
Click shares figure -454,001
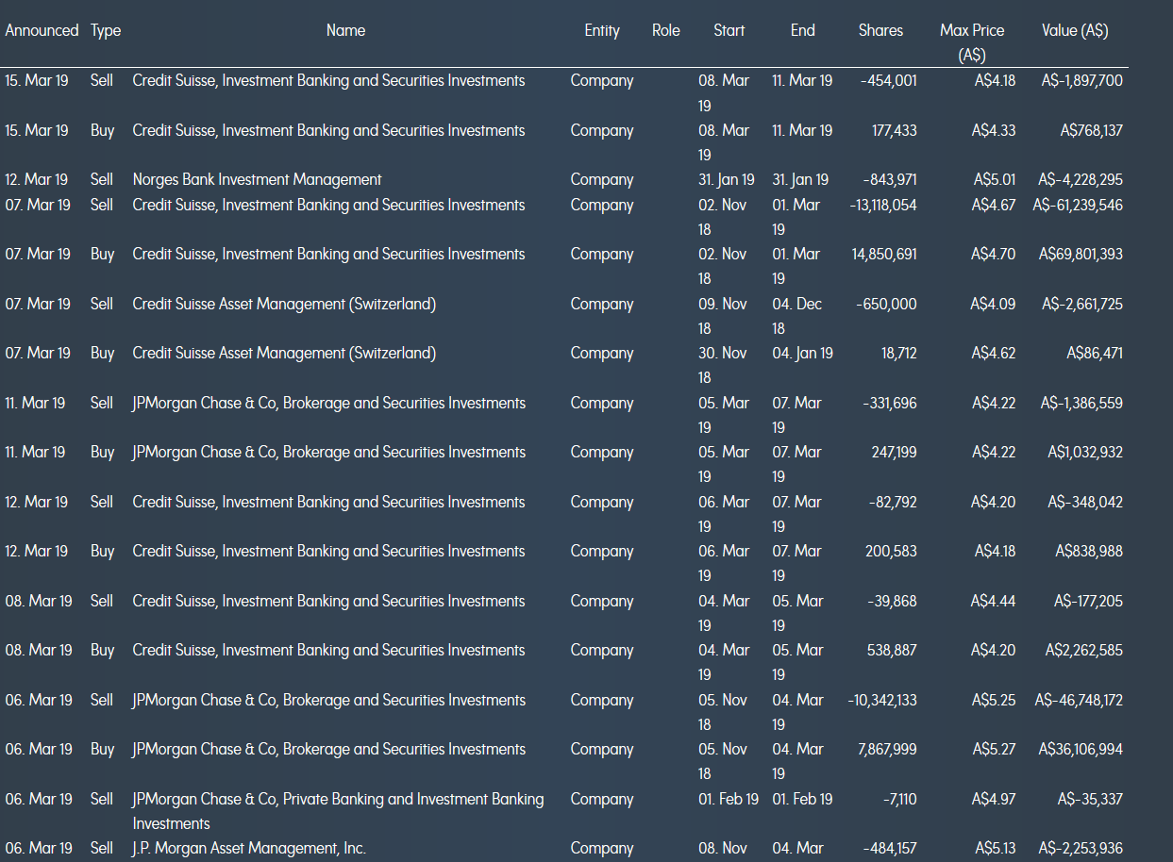click(x=889, y=80)
